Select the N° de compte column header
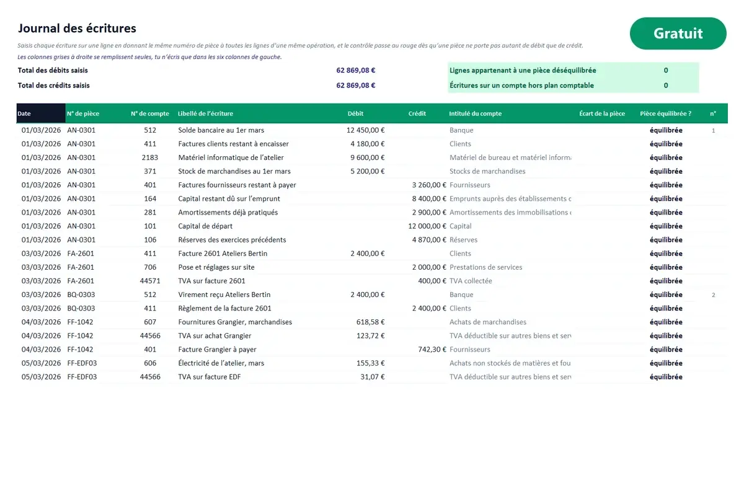This screenshot has width=744, height=496. pyautogui.click(x=150, y=113)
